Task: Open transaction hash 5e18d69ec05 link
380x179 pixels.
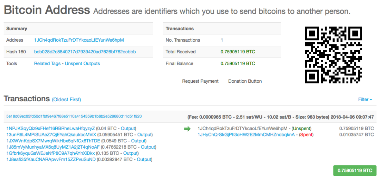Action: click(74, 116)
